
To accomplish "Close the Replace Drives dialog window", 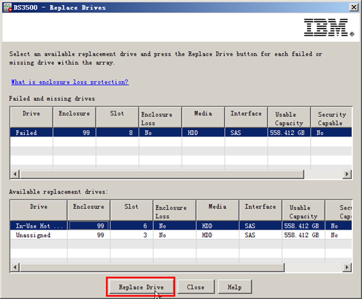I will click(354, 8).
